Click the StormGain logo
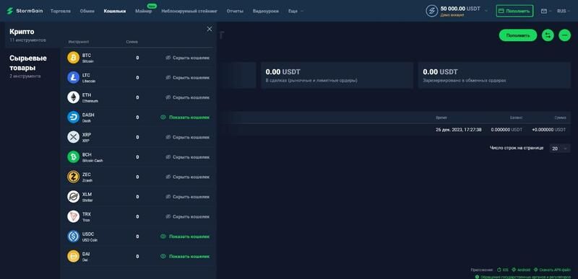The image size is (578, 279). [25, 11]
